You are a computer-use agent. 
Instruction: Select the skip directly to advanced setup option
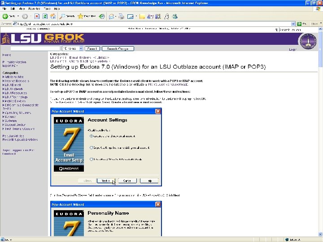pos(91,159)
